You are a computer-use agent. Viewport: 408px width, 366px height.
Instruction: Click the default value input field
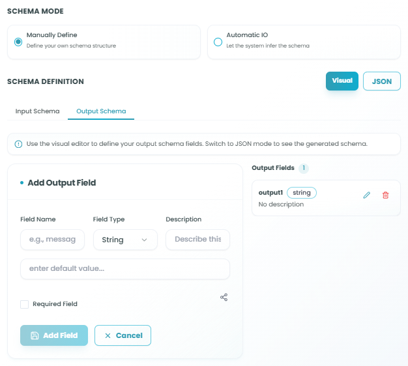tap(124, 269)
